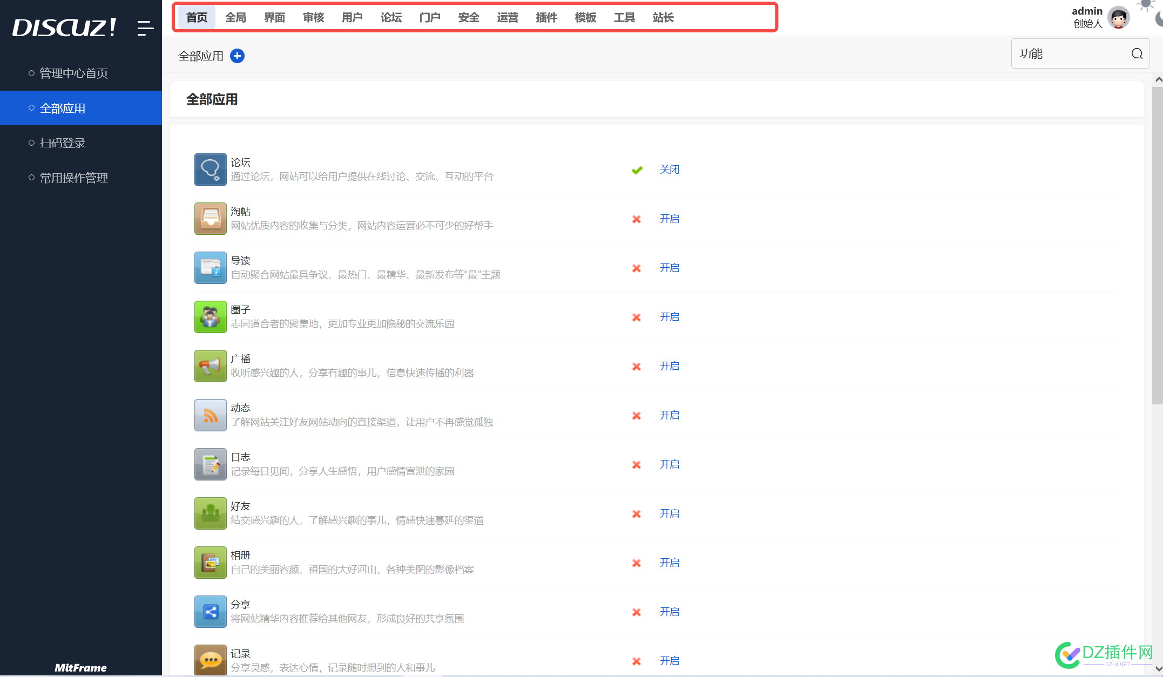The width and height of the screenshot is (1163, 677).
Task: Enable the 相册 app via 开启
Action: 670,563
